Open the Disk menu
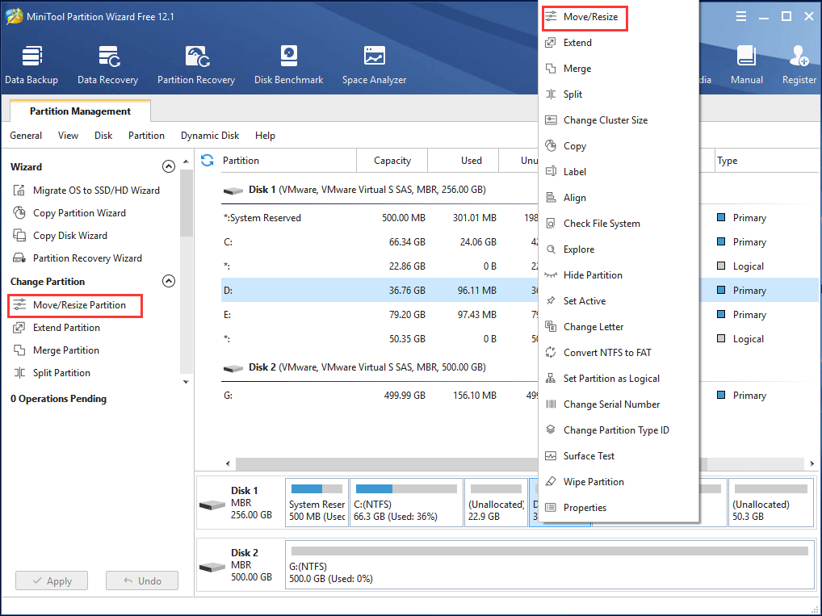Image resolution: width=822 pixels, height=616 pixels. [103, 136]
